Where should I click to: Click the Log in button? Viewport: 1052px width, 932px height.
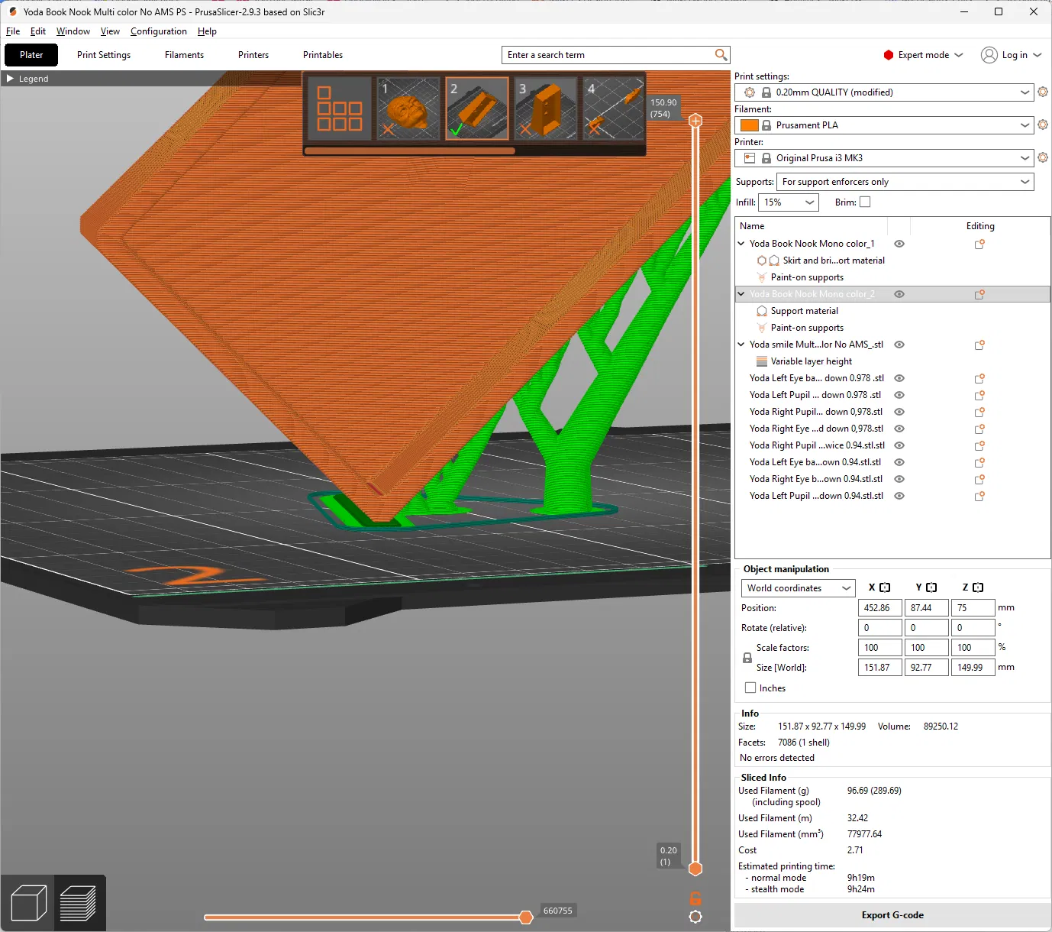coord(1012,55)
